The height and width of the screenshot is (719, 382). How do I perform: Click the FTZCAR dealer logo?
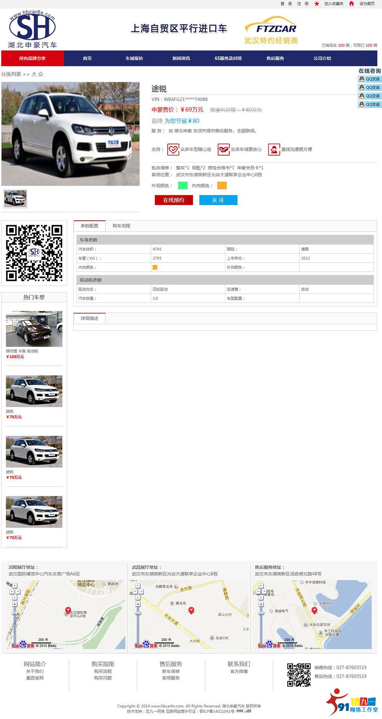point(271,31)
